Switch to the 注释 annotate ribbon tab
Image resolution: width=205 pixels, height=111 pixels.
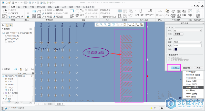coord(25,7)
